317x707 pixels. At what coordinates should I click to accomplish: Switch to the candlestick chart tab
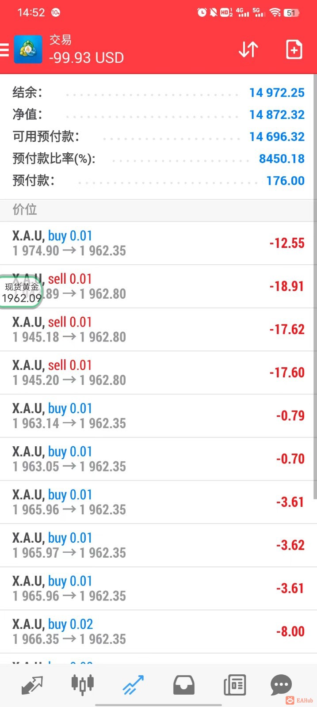point(83,684)
